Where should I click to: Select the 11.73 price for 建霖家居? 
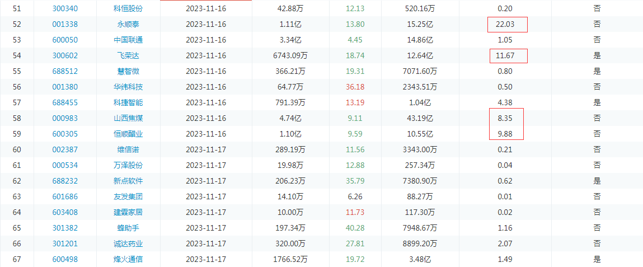pyautogui.click(x=355, y=212)
